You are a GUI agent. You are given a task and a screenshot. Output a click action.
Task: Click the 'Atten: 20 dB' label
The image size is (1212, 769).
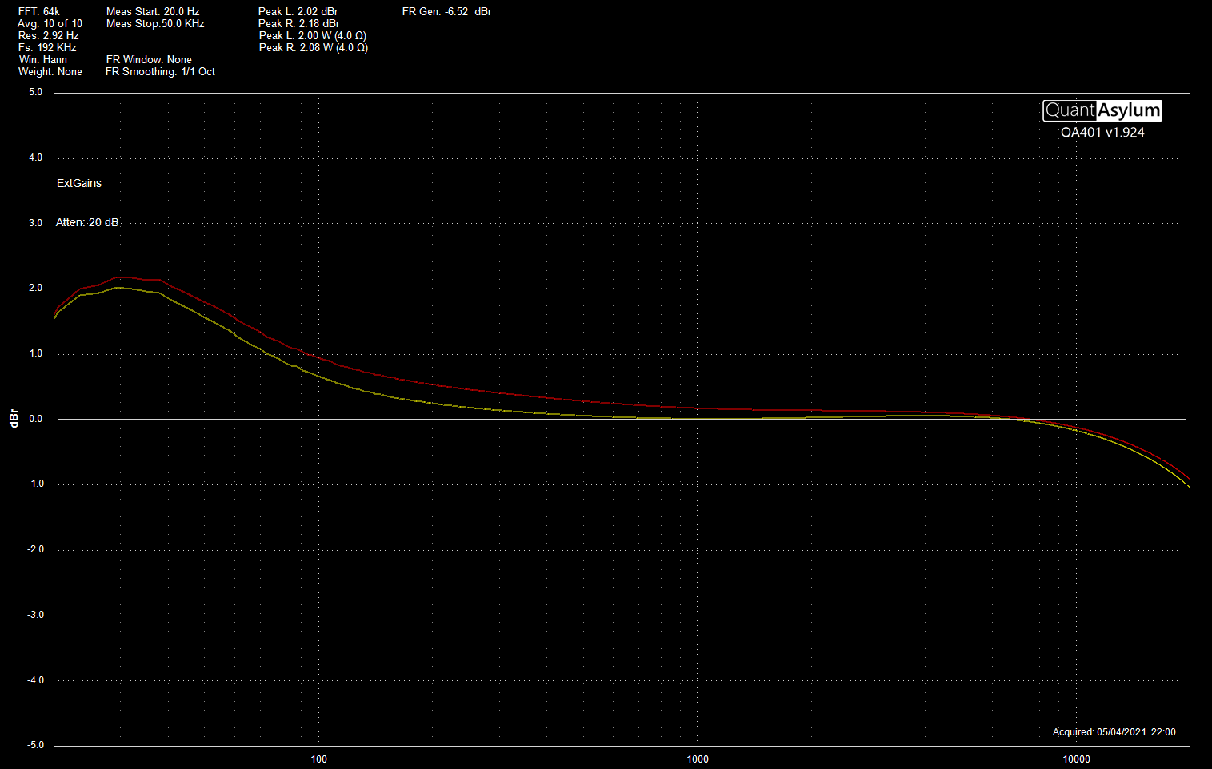87,222
